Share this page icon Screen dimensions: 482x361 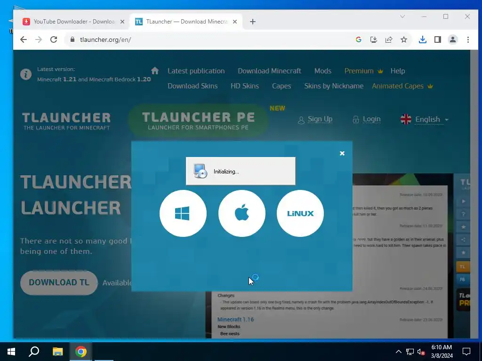click(x=388, y=39)
